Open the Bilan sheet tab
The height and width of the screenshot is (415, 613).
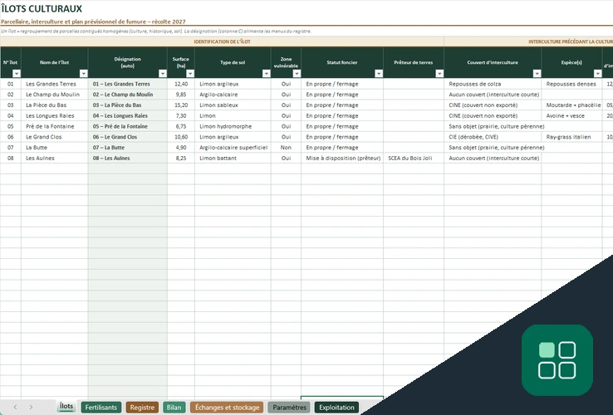tap(174, 408)
